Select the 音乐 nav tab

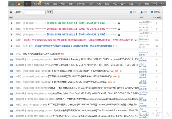tap(91, 4)
